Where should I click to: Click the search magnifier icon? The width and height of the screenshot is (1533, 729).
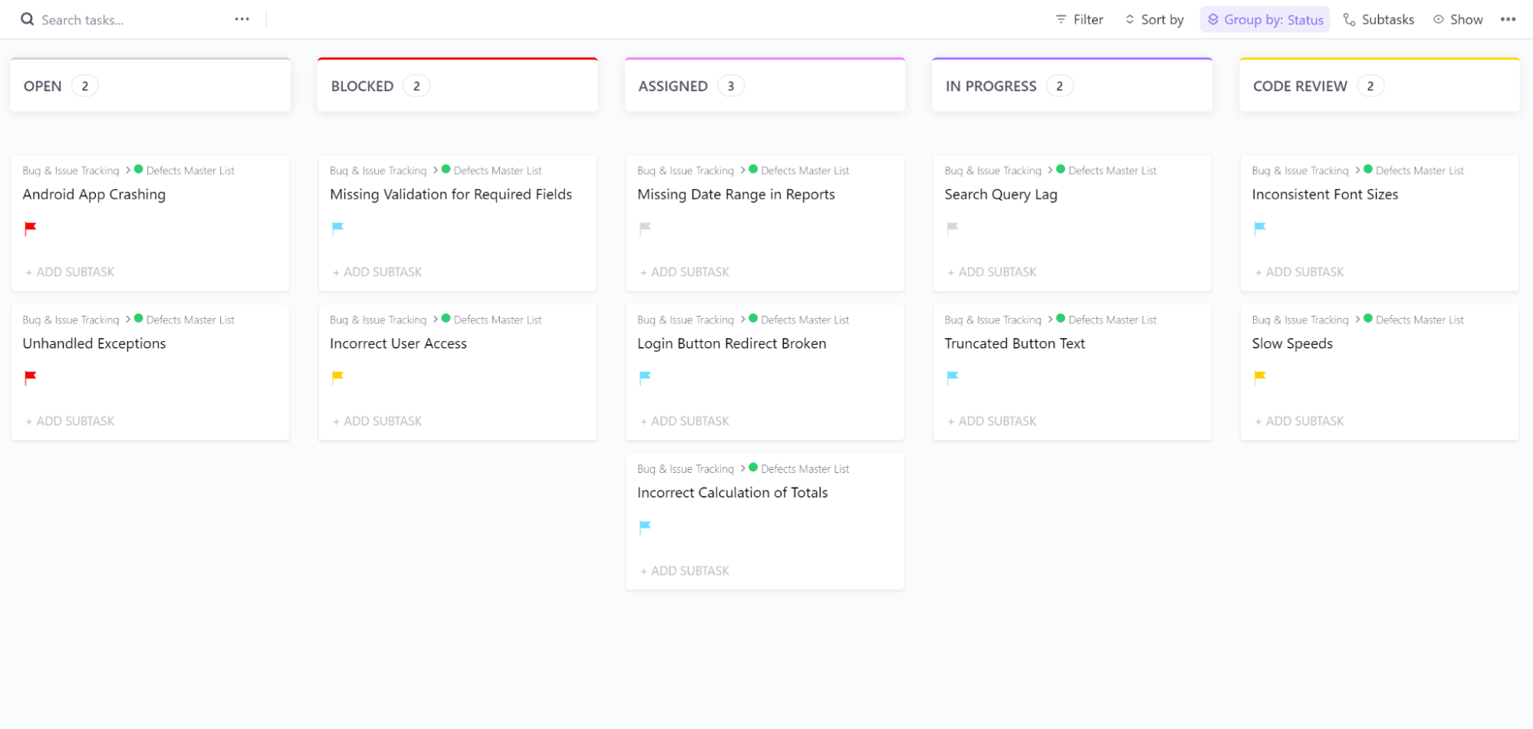27,19
